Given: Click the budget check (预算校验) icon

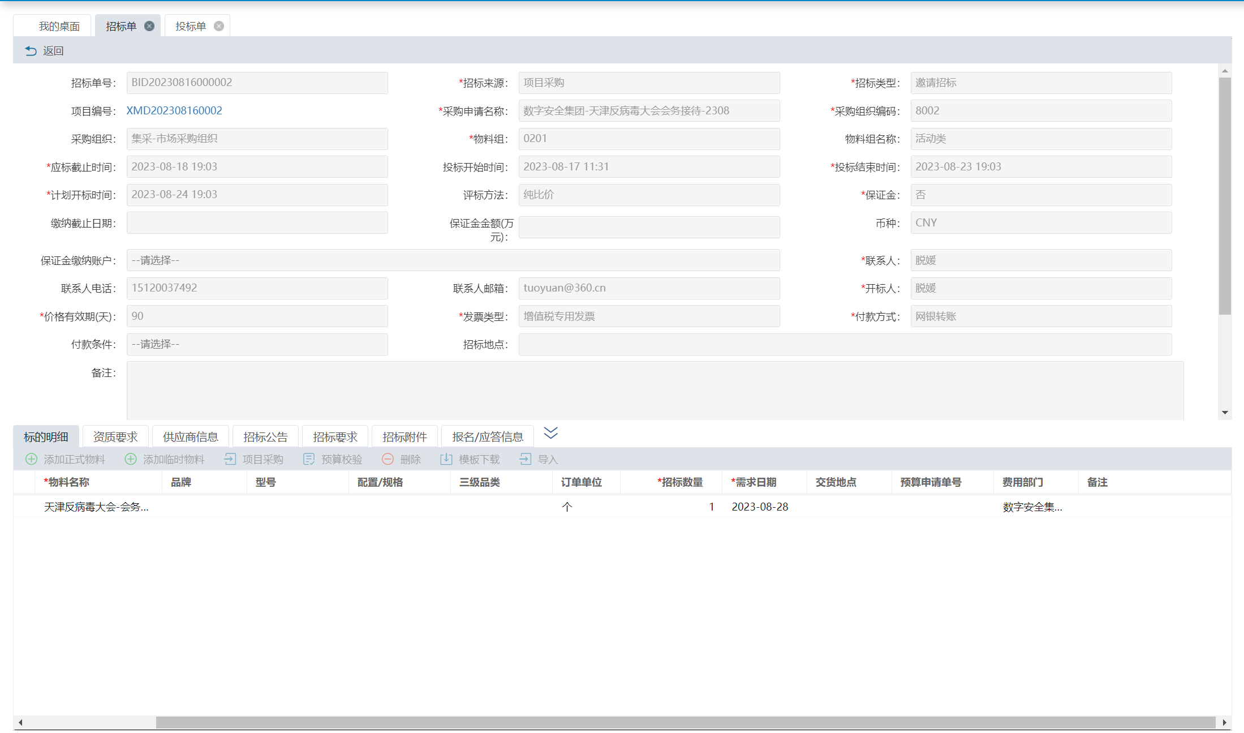Looking at the screenshot, I should point(309,459).
